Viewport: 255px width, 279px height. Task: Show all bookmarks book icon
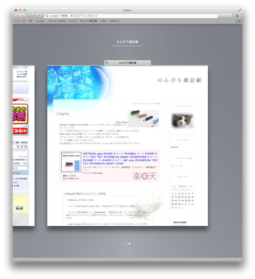(x=24, y=21)
